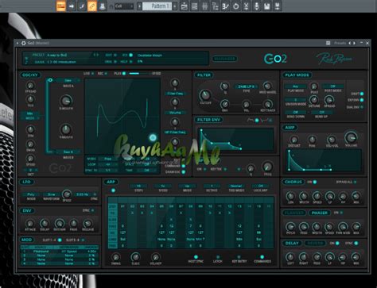Click the PORT knob in Play Mode
Image resolution: width=377 pixels, height=288 pixels.
[314, 86]
